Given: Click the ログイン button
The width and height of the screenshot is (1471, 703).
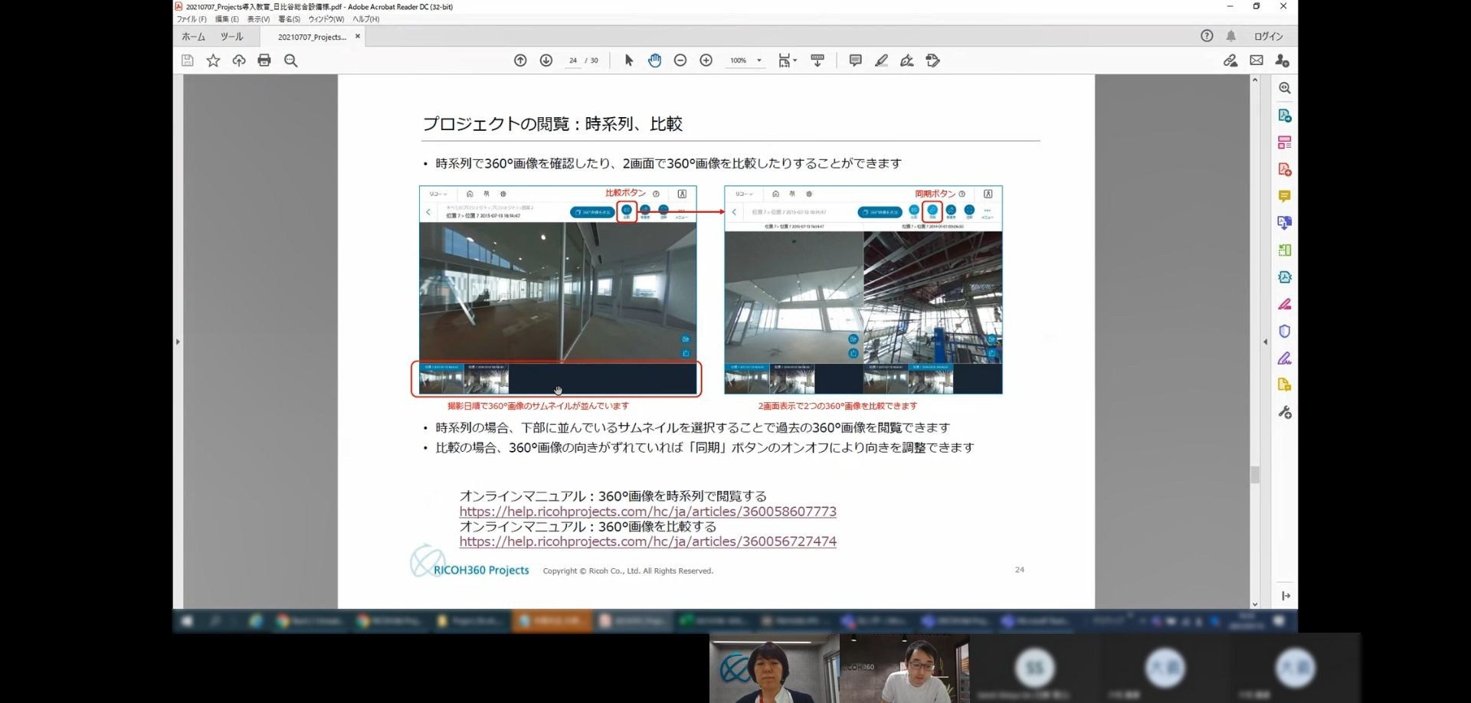Looking at the screenshot, I should point(1268,36).
